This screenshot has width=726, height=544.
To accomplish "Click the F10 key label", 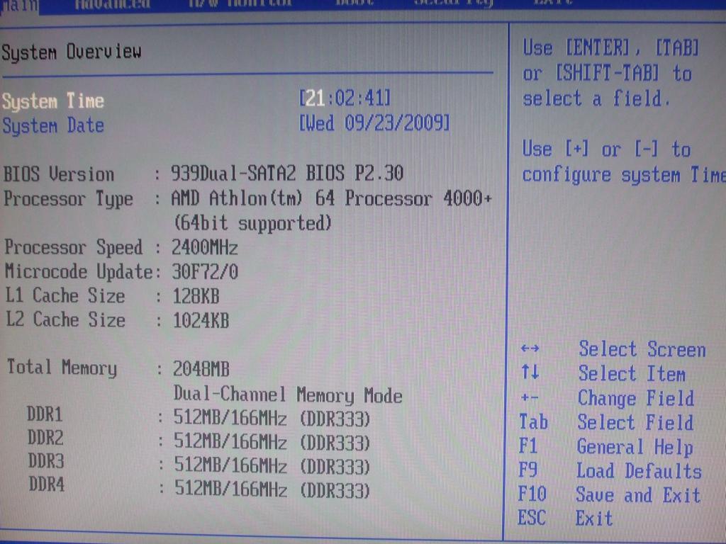I will click(x=532, y=494).
